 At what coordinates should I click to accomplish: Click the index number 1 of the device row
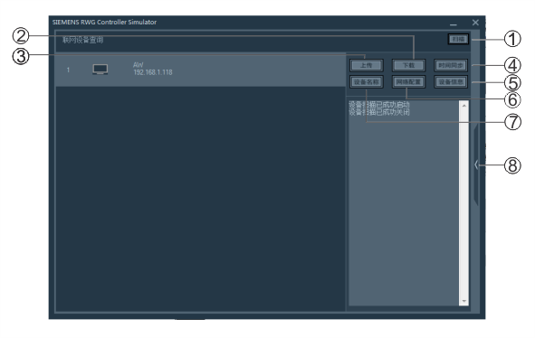point(68,70)
